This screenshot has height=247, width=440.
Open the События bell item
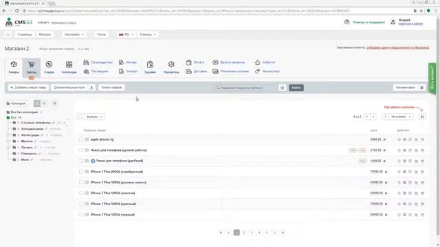tap(265, 62)
